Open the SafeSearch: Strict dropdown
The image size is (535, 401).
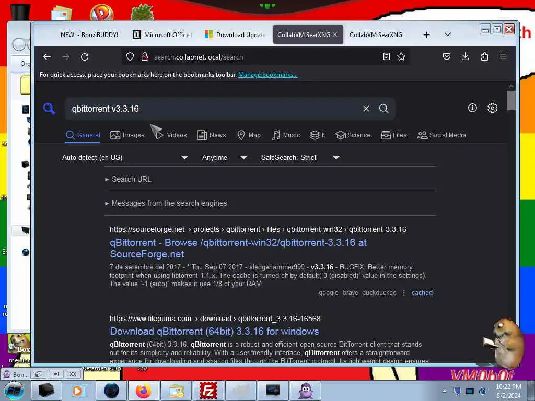point(300,158)
